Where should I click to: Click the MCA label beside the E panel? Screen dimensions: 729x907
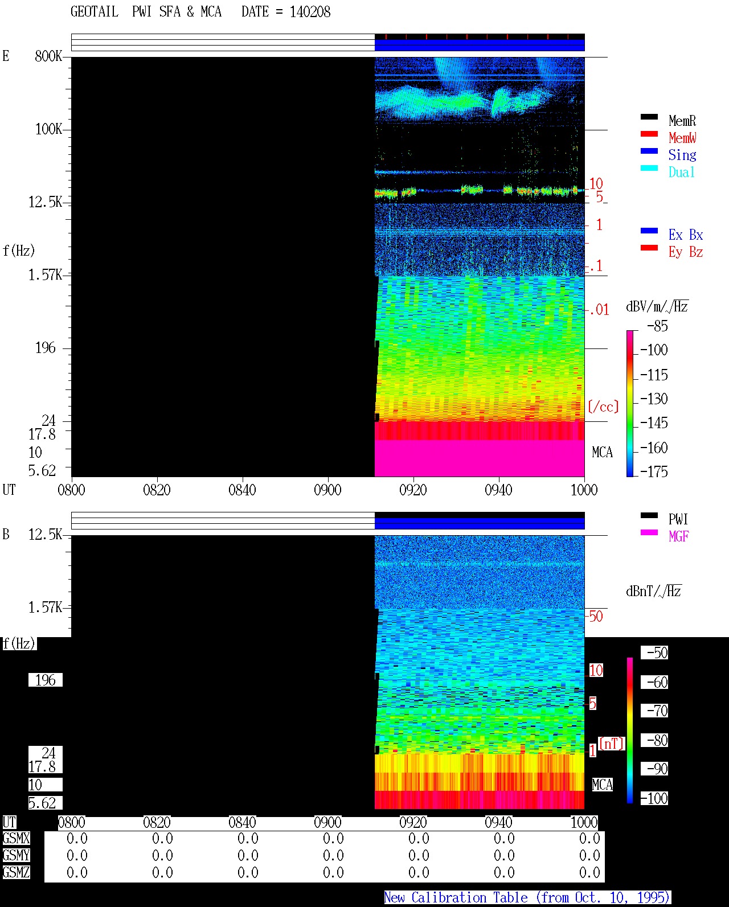coord(603,453)
